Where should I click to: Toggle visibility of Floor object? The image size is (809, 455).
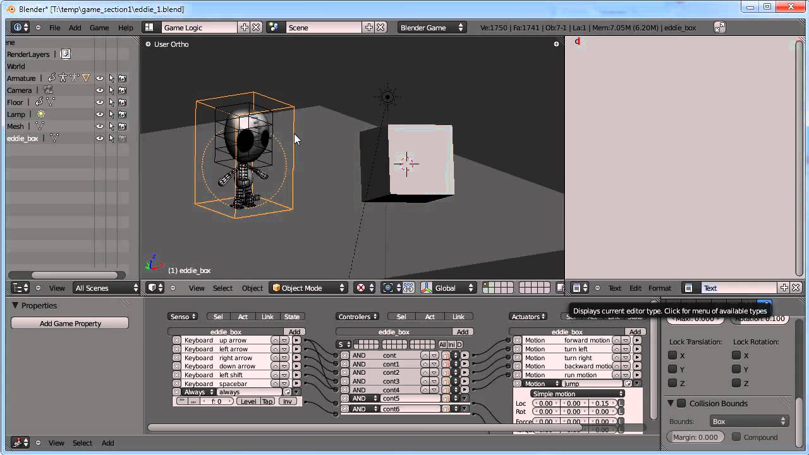click(x=100, y=102)
